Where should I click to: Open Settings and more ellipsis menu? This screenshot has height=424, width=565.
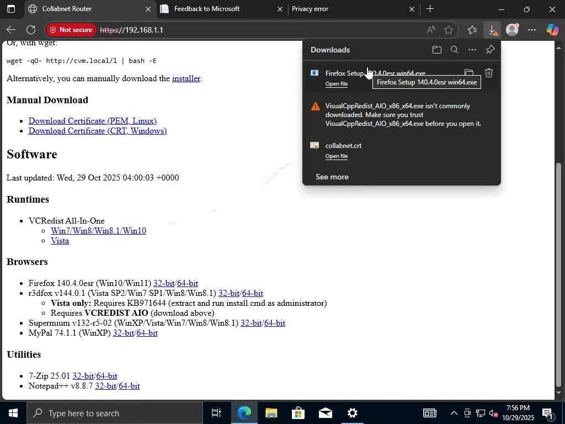click(532, 30)
